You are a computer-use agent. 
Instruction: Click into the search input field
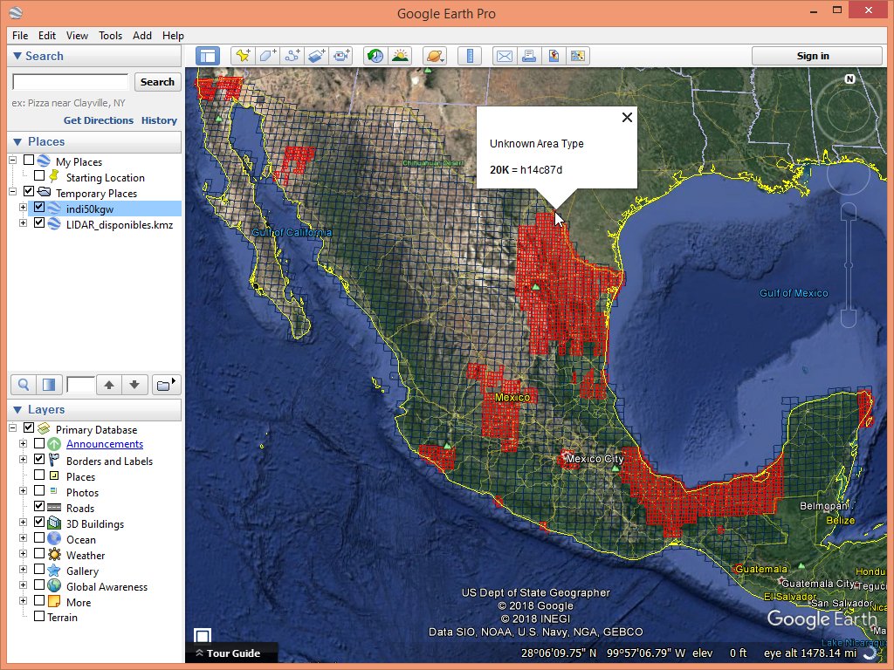point(70,82)
